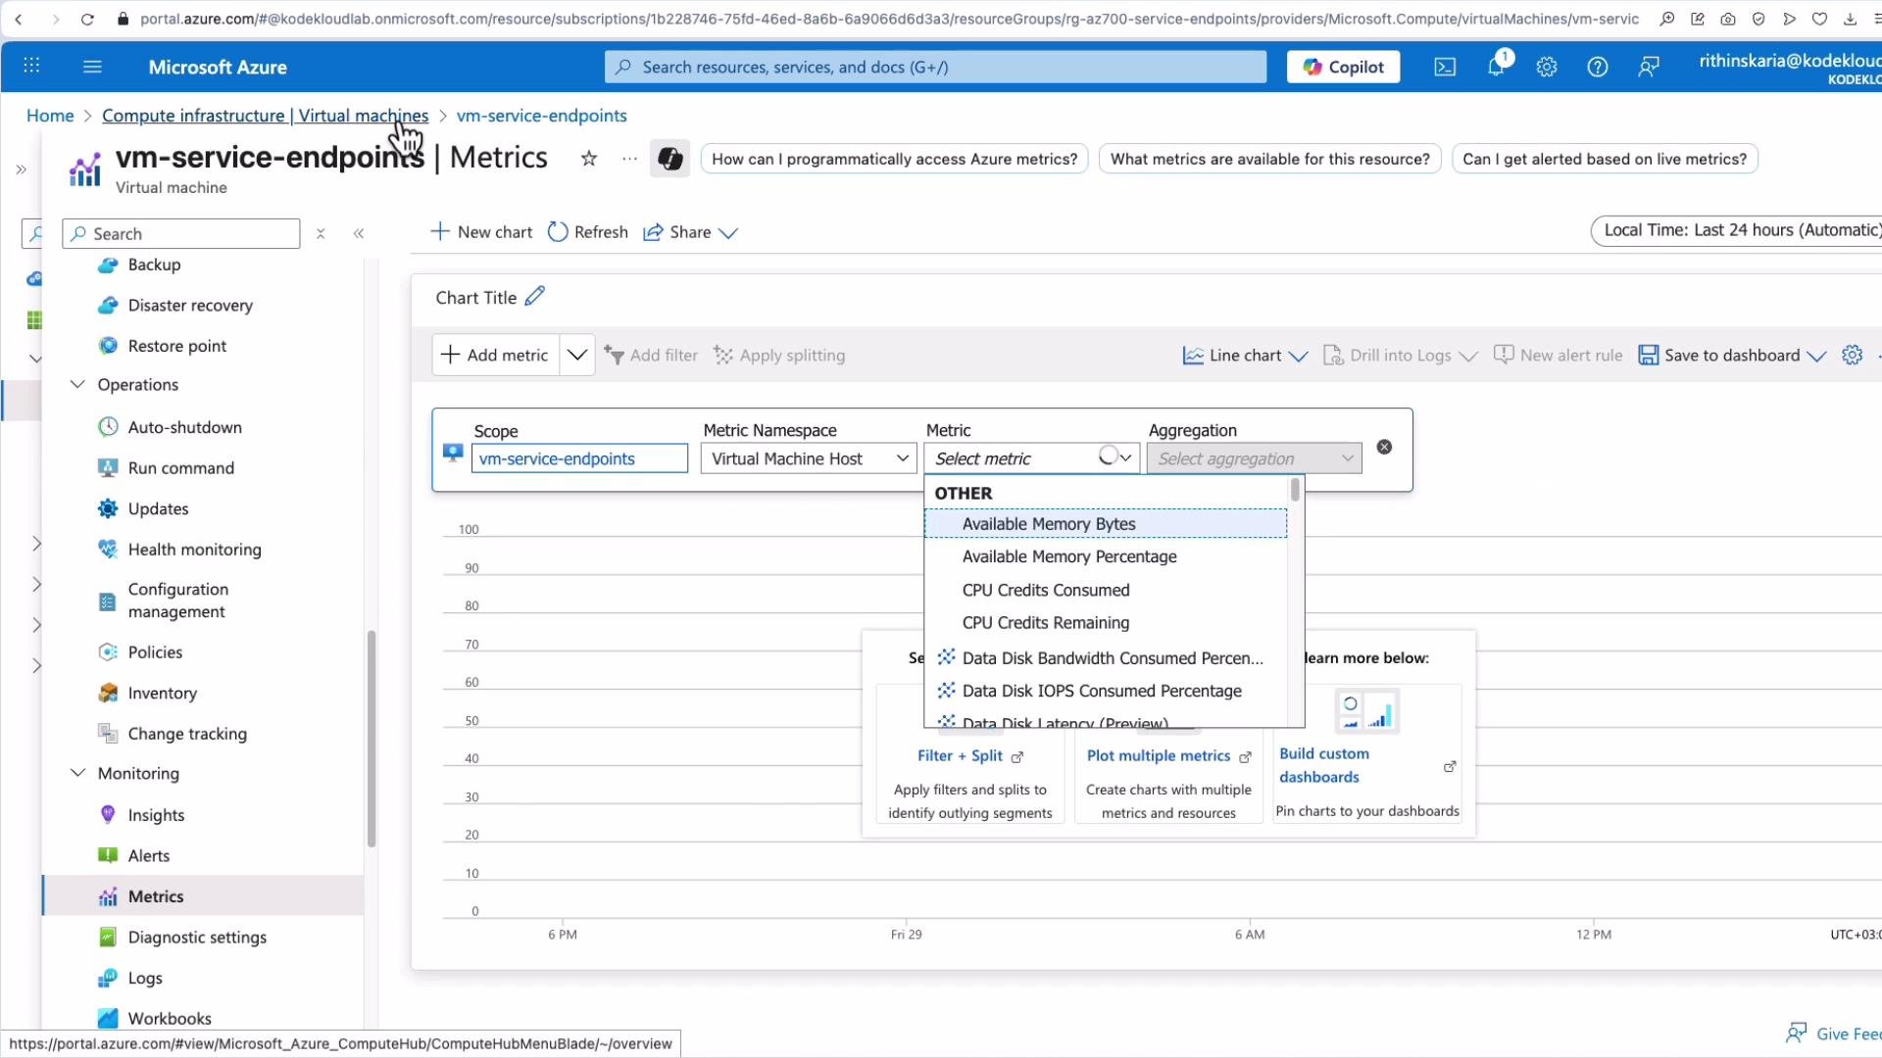Open Insights under Monitoring
The image size is (1882, 1058).
pos(156,815)
